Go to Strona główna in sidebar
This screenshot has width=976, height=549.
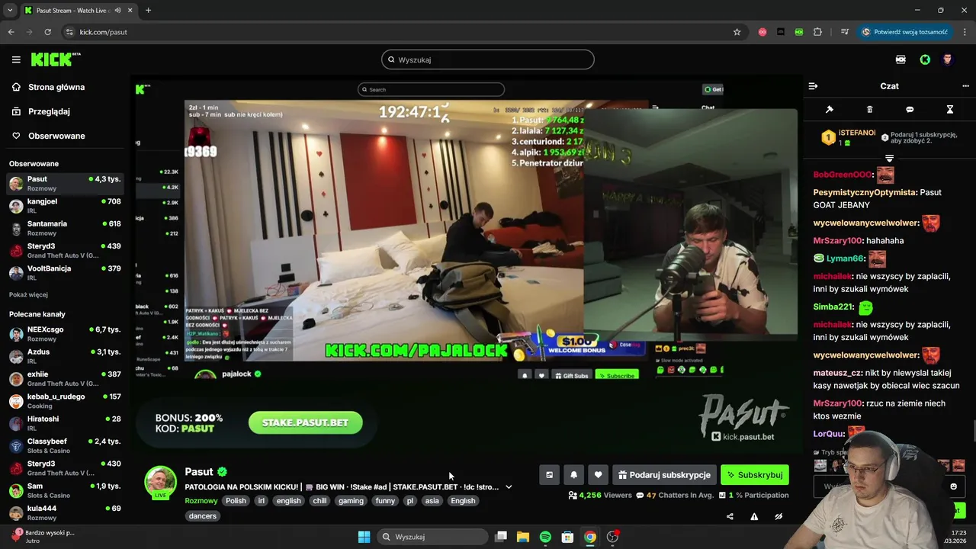(x=48, y=87)
